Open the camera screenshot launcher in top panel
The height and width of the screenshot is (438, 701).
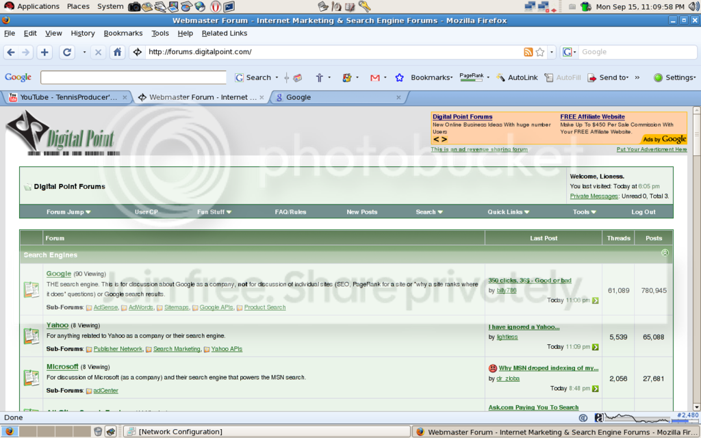click(x=133, y=6)
